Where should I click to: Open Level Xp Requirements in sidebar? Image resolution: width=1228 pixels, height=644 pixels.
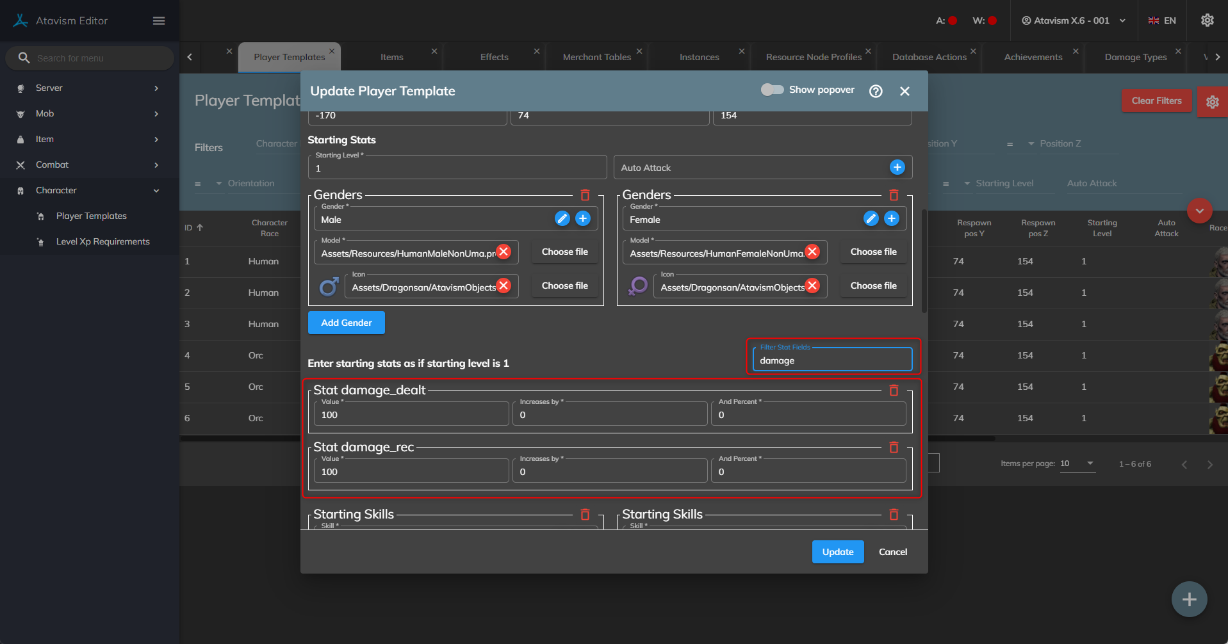[x=102, y=241]
